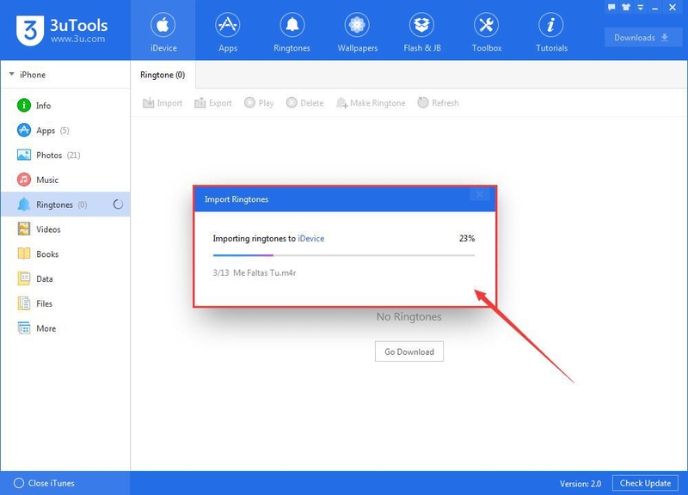
Task: Select Photos (21) in the sidebar
Action: (x=65, y=155)
